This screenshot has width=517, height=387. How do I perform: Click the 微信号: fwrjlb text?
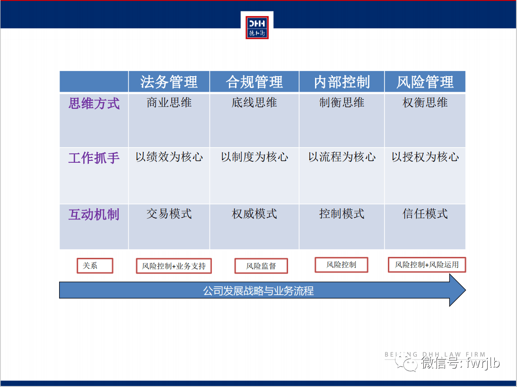point(460,362)
